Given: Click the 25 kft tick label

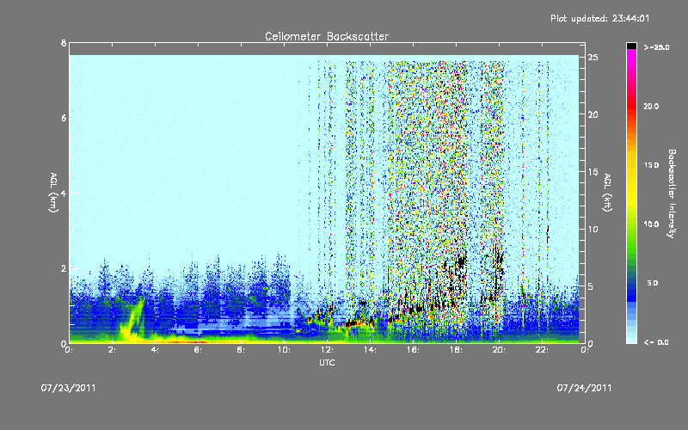Looking at the screenshot, I should 593,58.
